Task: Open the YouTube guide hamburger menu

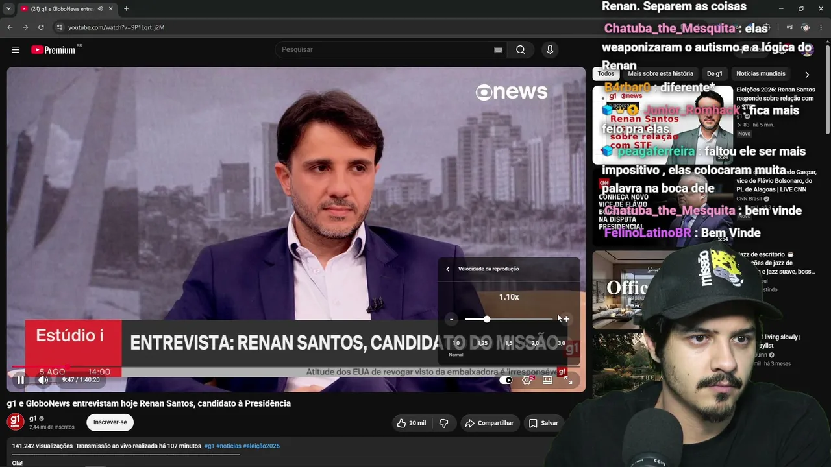Action: [16, 50]
